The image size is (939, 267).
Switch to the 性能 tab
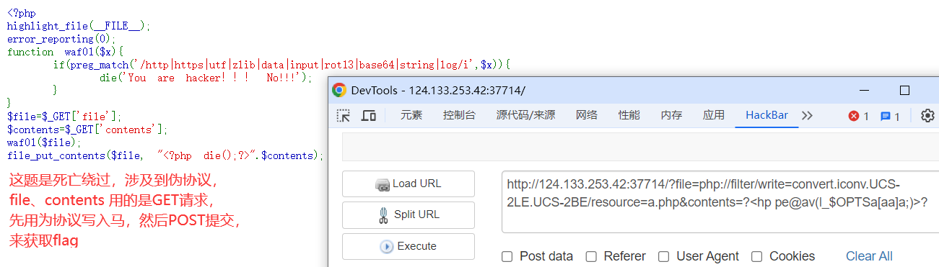629,115
